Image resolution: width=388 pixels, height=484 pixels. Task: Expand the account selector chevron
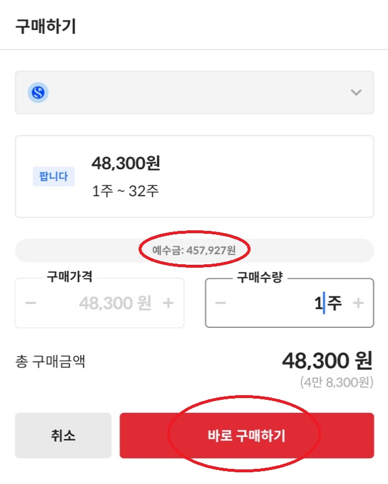pyautogui.click(x=356, y=92)
